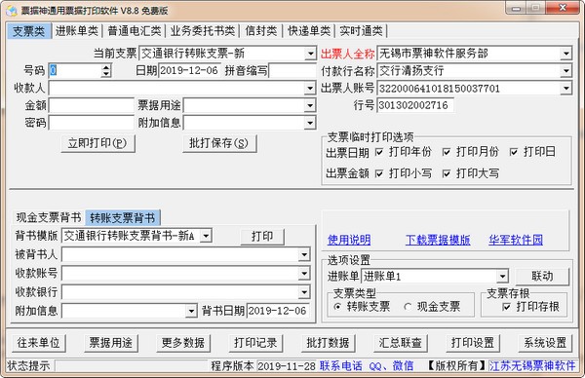The height and width of the screenshot is (378, 585).
Task: Open the 付款行名称 dropdown list
Action: coord(565,71)
